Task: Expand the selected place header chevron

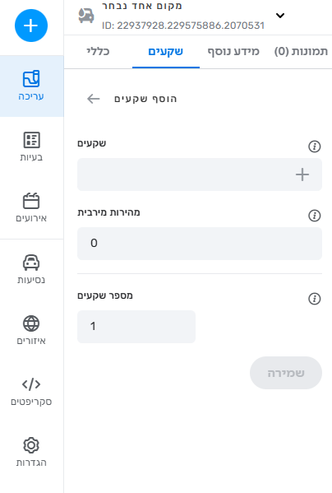Action: tap(280, 15)
